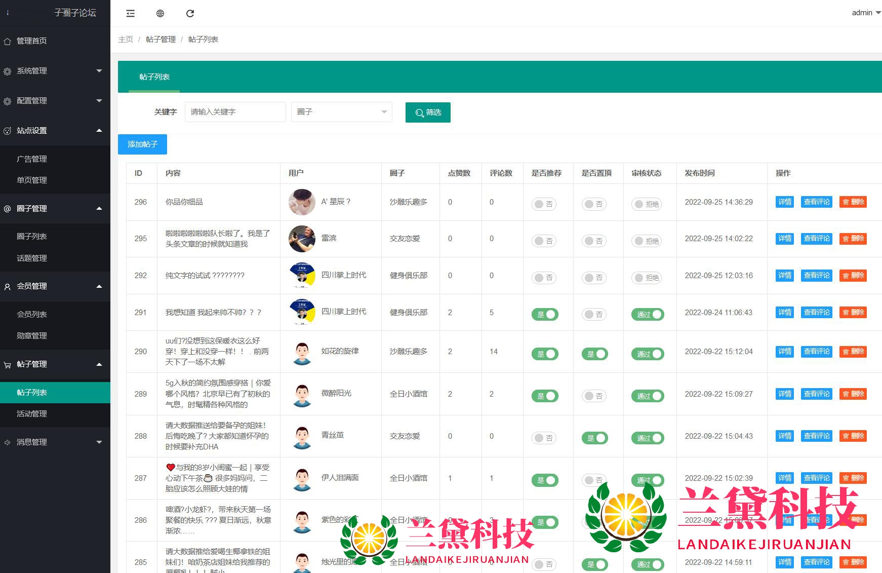Turn off 是否置顶 for post 290
This screenshot has height=573, width=882.
595,354
